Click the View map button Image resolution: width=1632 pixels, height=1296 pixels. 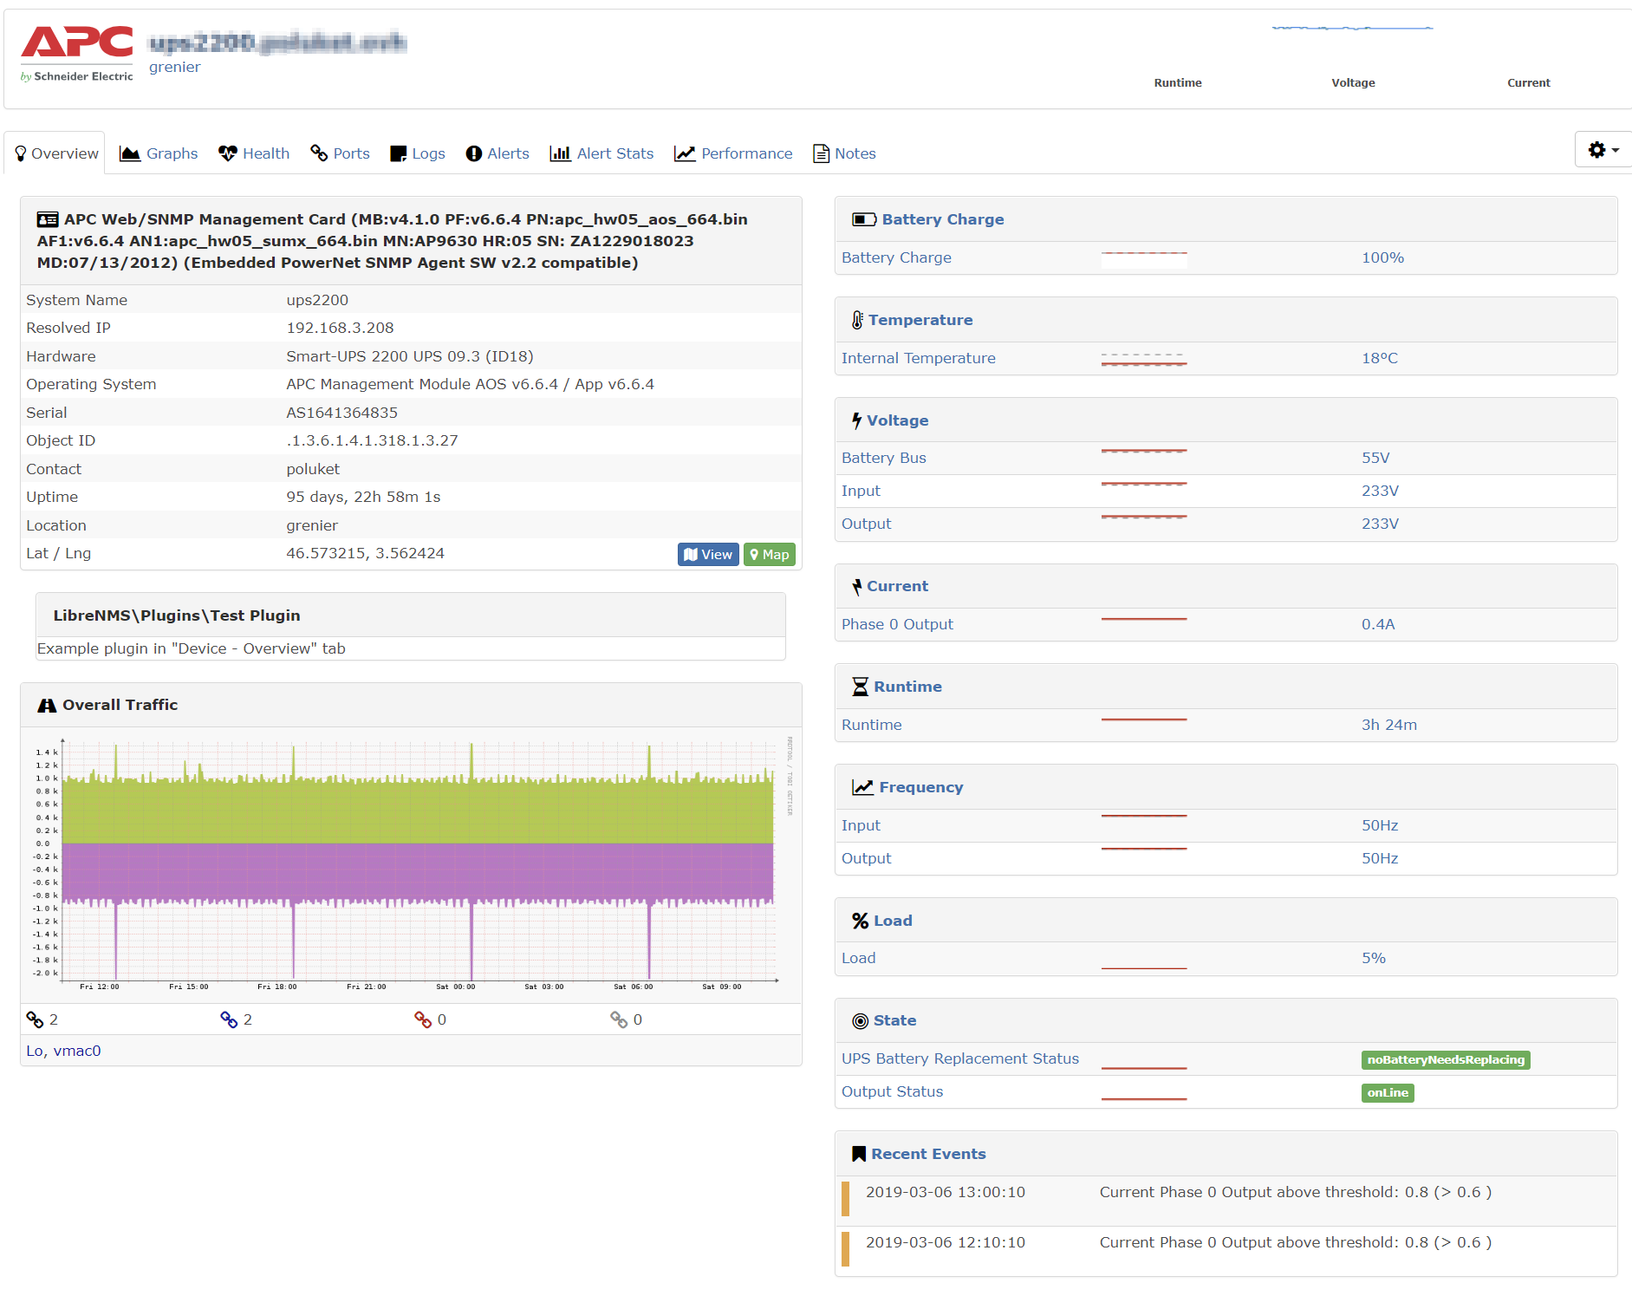(x=708, y=554)
